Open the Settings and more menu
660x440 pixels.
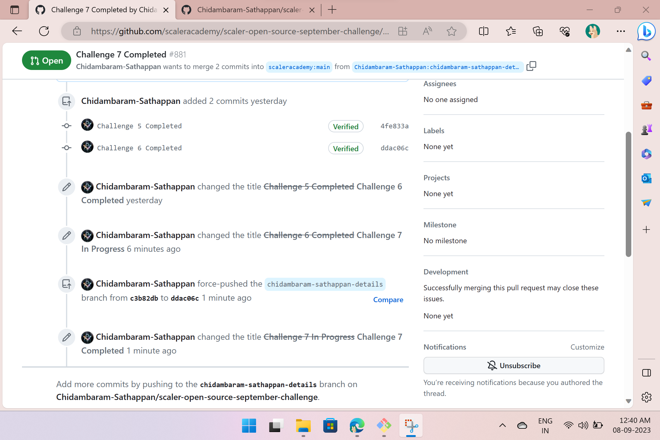pyautogui.click(x=621, y=31)
